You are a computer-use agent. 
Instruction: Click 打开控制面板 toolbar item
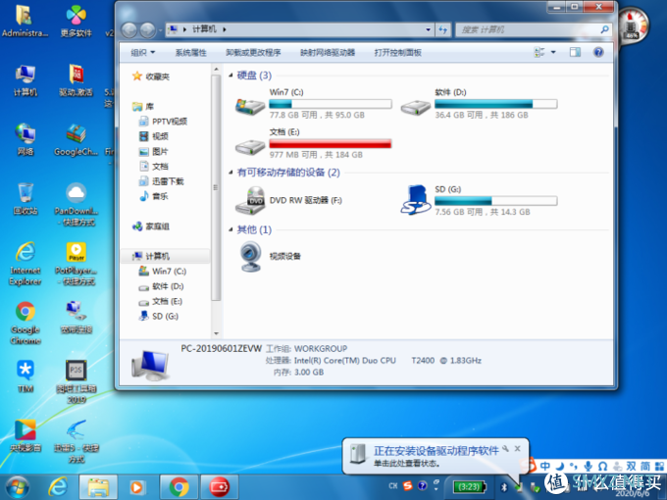point(397,52)
